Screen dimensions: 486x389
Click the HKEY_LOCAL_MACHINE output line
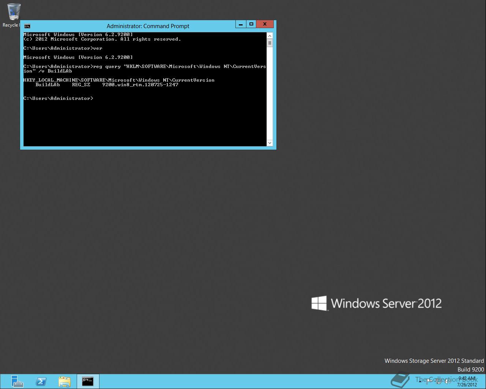click(119, 80)
